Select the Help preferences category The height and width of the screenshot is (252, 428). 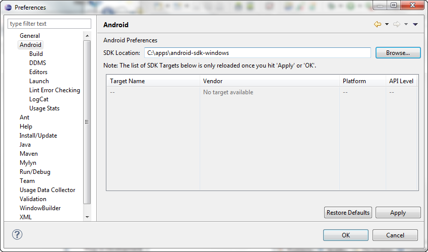click(x=26, y=127)
